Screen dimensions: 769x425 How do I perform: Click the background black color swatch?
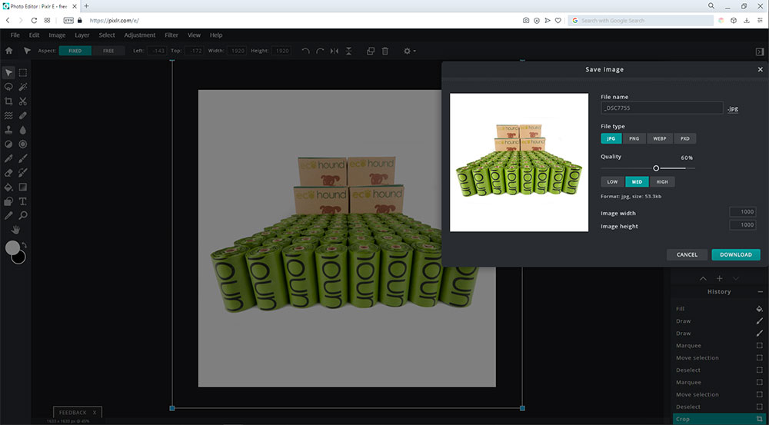(19, 257)
